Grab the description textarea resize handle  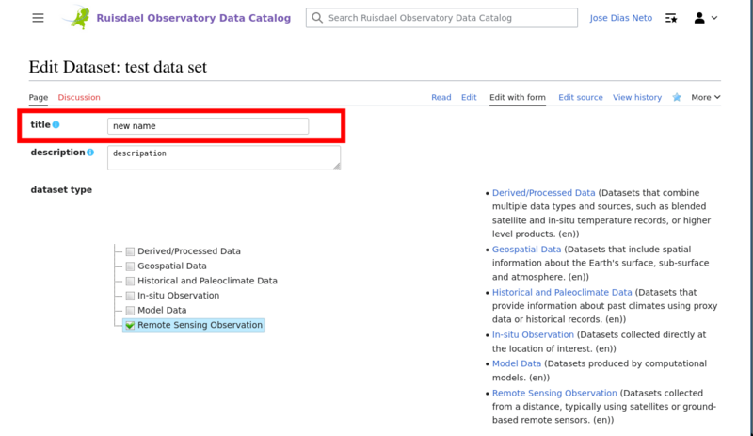[x=337, y=166]
